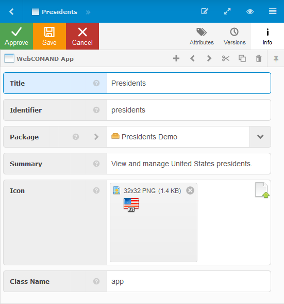Click the orange Save button

click(x=49, y=36)
